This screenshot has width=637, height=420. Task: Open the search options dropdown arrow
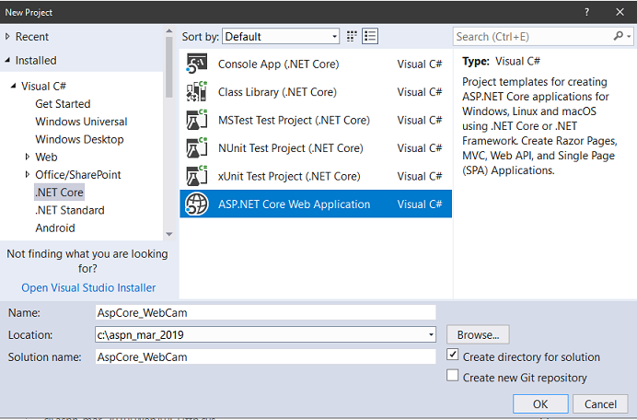click(629, 37)
